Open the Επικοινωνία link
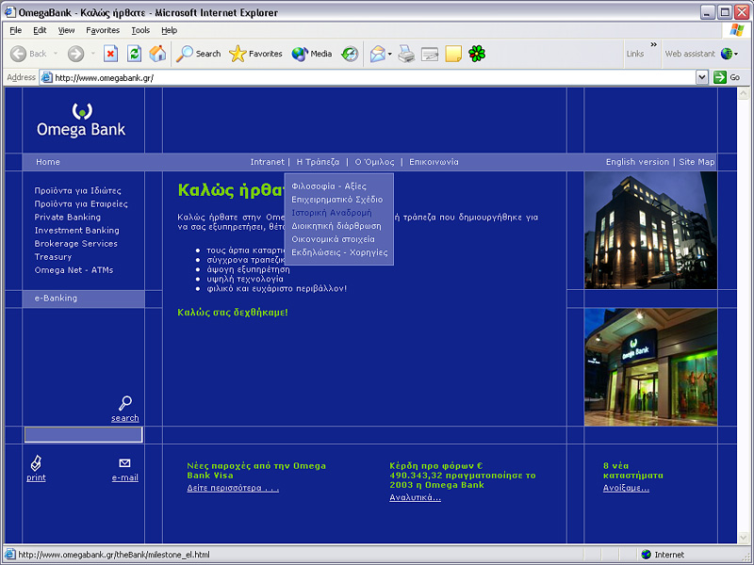The height and width of the screenshot is (565, 754). (434, 162)
